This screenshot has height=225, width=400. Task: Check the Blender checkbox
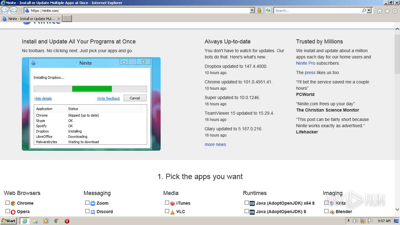(x=326, y=211)
